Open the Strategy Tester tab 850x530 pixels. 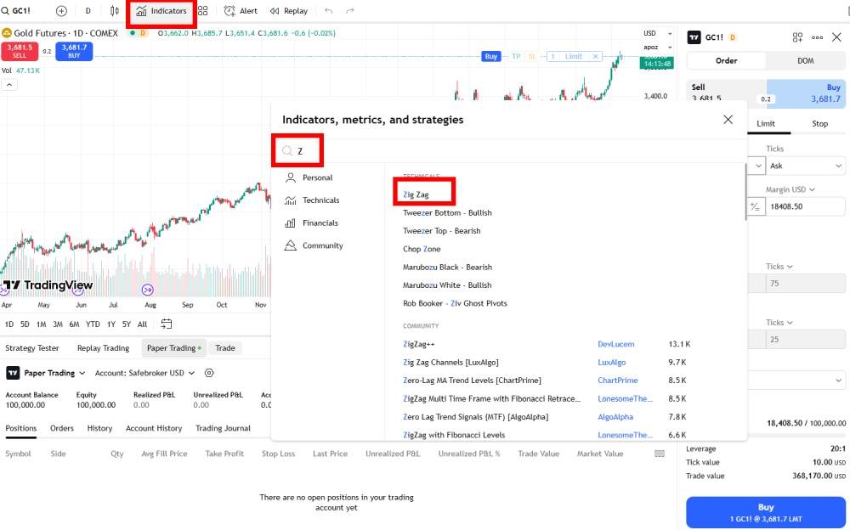point(32,348)
